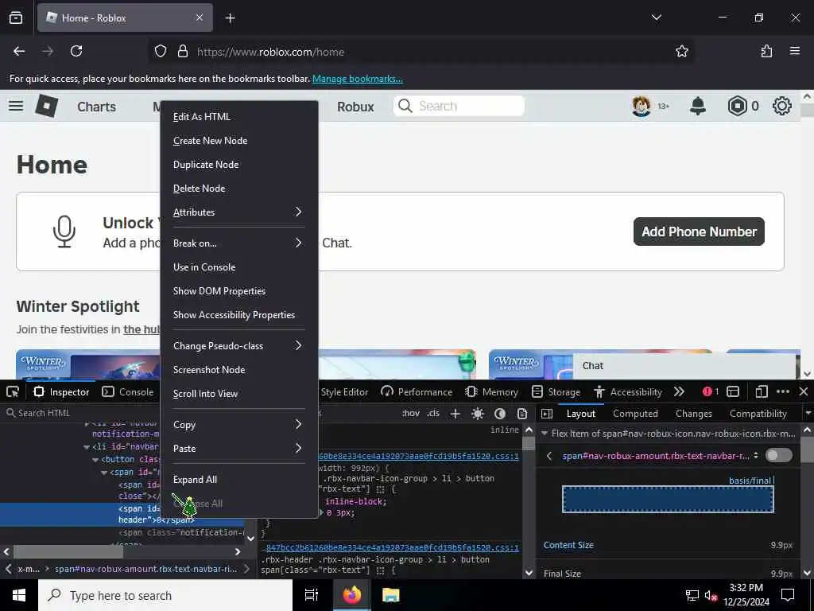The height and width of the screenshot is (611, 814).
Task: Open the Paste submenu
Action: 238,449
